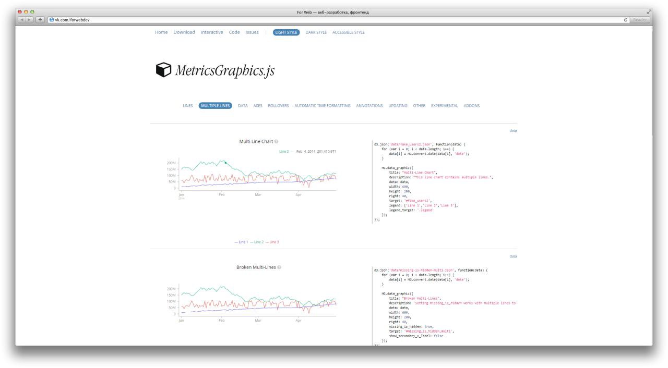Select the Automatic Time Formatting tab

coord(323,106)
